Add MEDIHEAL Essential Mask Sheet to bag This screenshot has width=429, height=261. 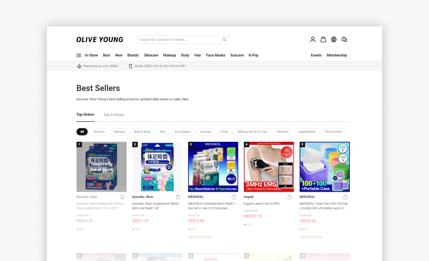tap(234, 197)
